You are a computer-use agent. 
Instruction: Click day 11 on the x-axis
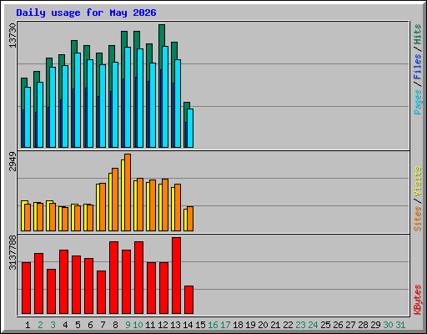point(150,325)
